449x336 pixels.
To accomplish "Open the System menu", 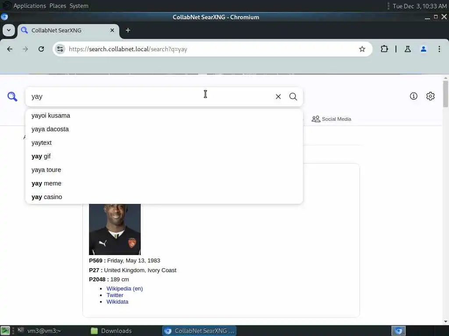I will pos(79,6).
